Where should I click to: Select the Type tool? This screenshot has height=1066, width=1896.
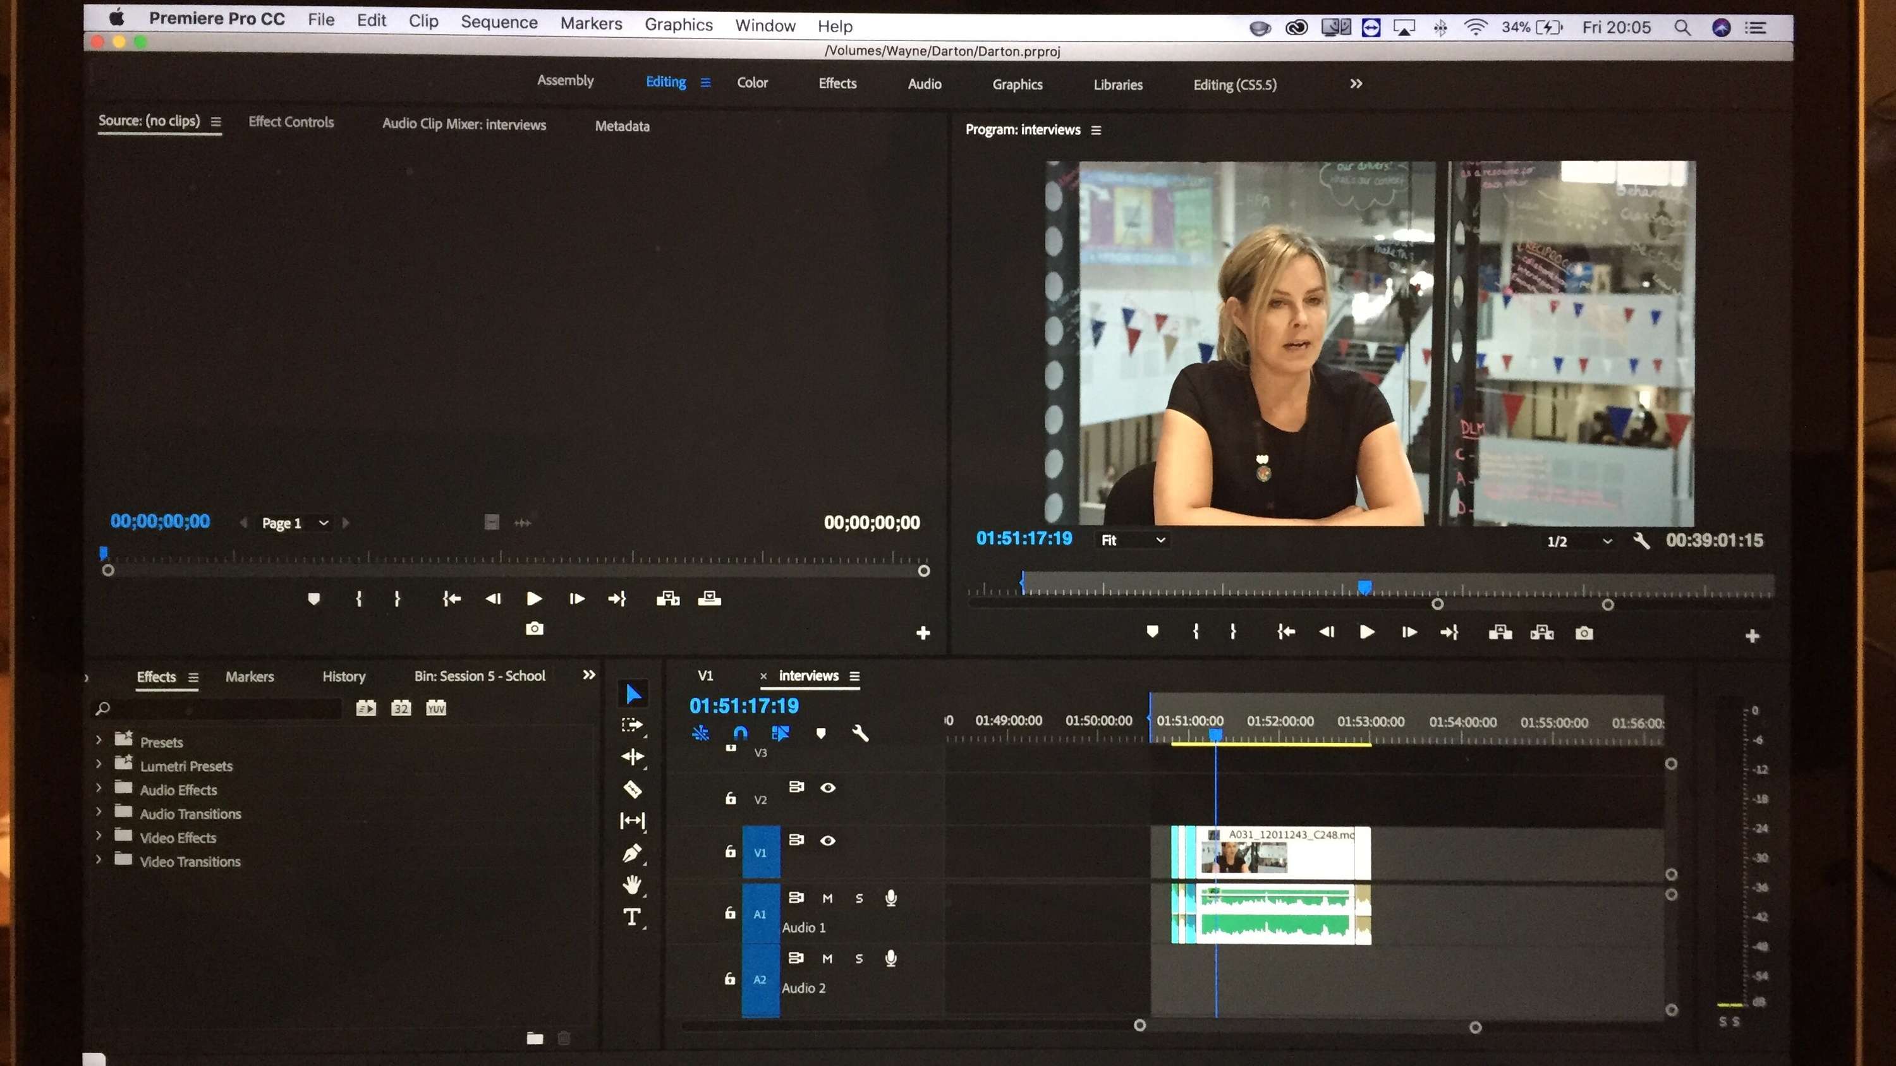(631, 917)
